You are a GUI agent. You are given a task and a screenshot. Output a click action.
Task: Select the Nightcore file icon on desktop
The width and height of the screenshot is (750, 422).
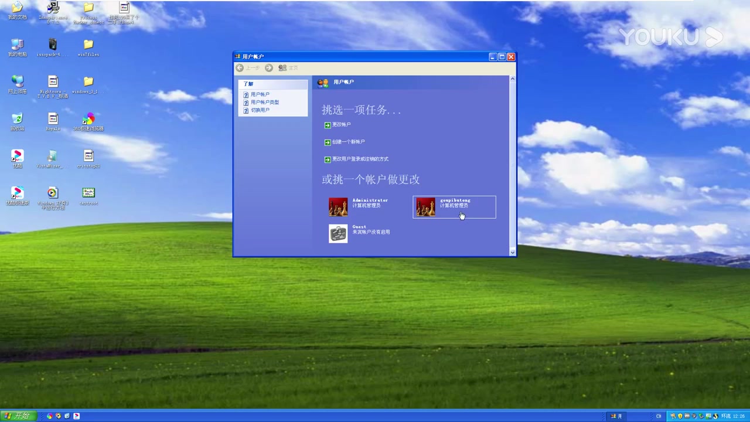pyautogui.click(x=53, y=87)
